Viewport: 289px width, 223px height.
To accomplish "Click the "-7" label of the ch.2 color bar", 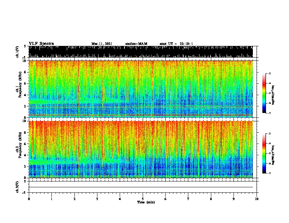I will 269,173.
